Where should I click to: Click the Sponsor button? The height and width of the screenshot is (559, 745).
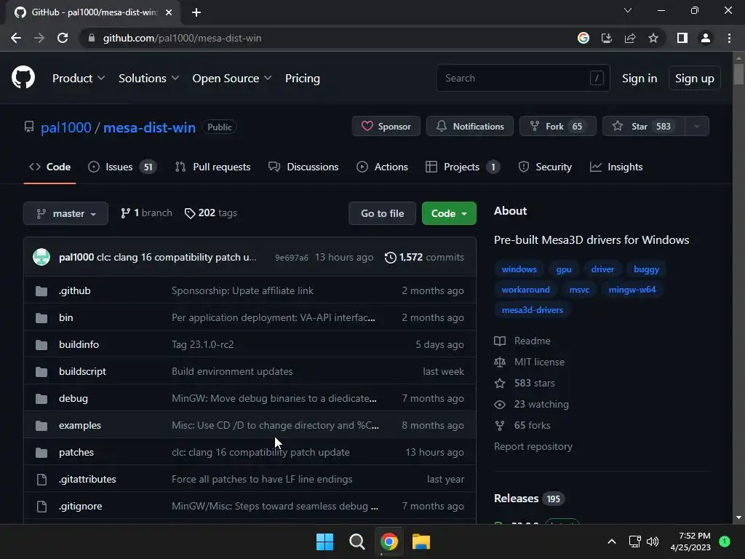pyautogui.click(x=386, y=127)
